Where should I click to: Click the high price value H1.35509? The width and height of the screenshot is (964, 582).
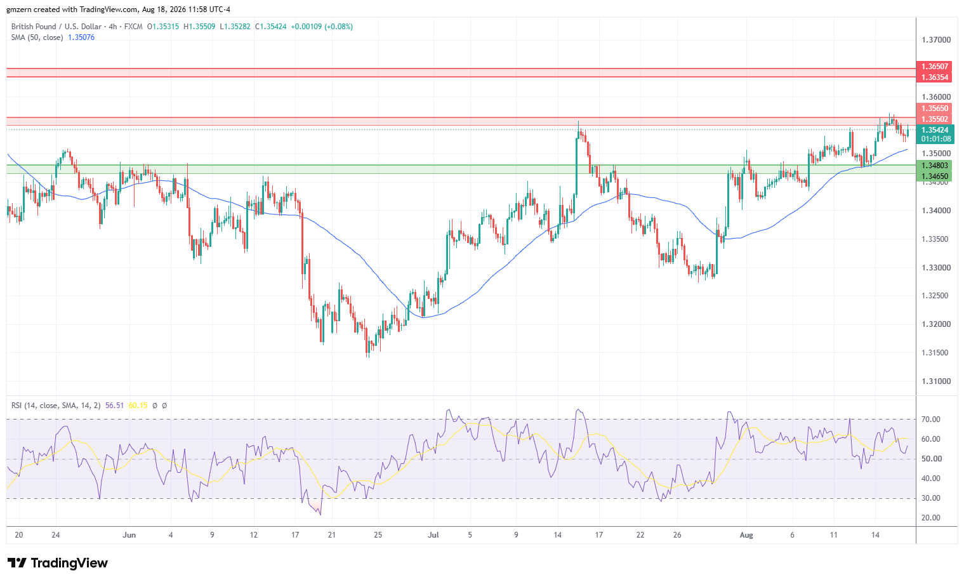(199, 27)
